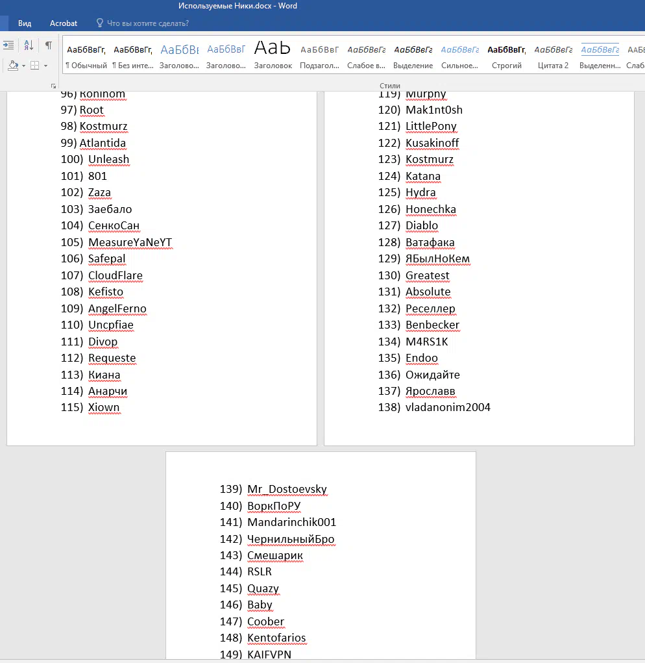Open the Acrobat ribbon tab
The width and height of the screenshot is (645, 663).
click(64, 23)
